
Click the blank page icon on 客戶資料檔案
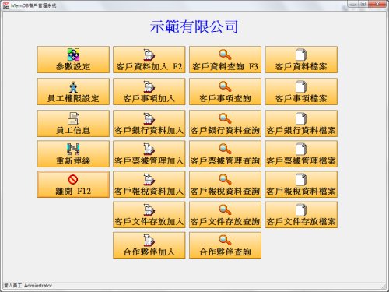[301, 55]
